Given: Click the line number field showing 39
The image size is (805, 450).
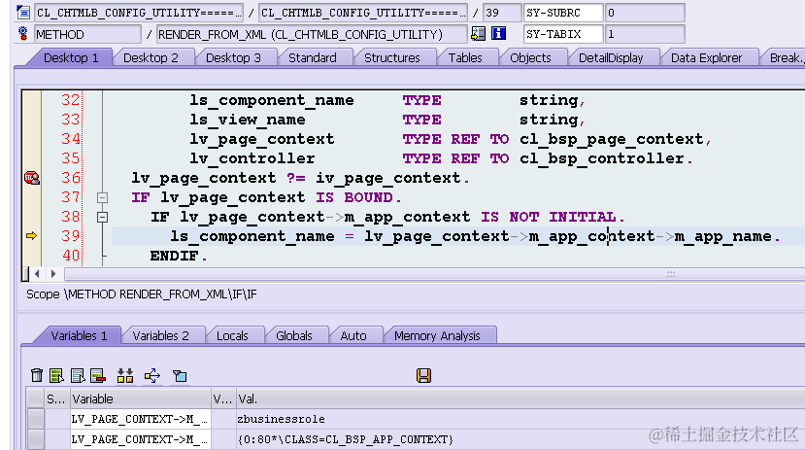Looking at the screenshot, I should (502, 13).
